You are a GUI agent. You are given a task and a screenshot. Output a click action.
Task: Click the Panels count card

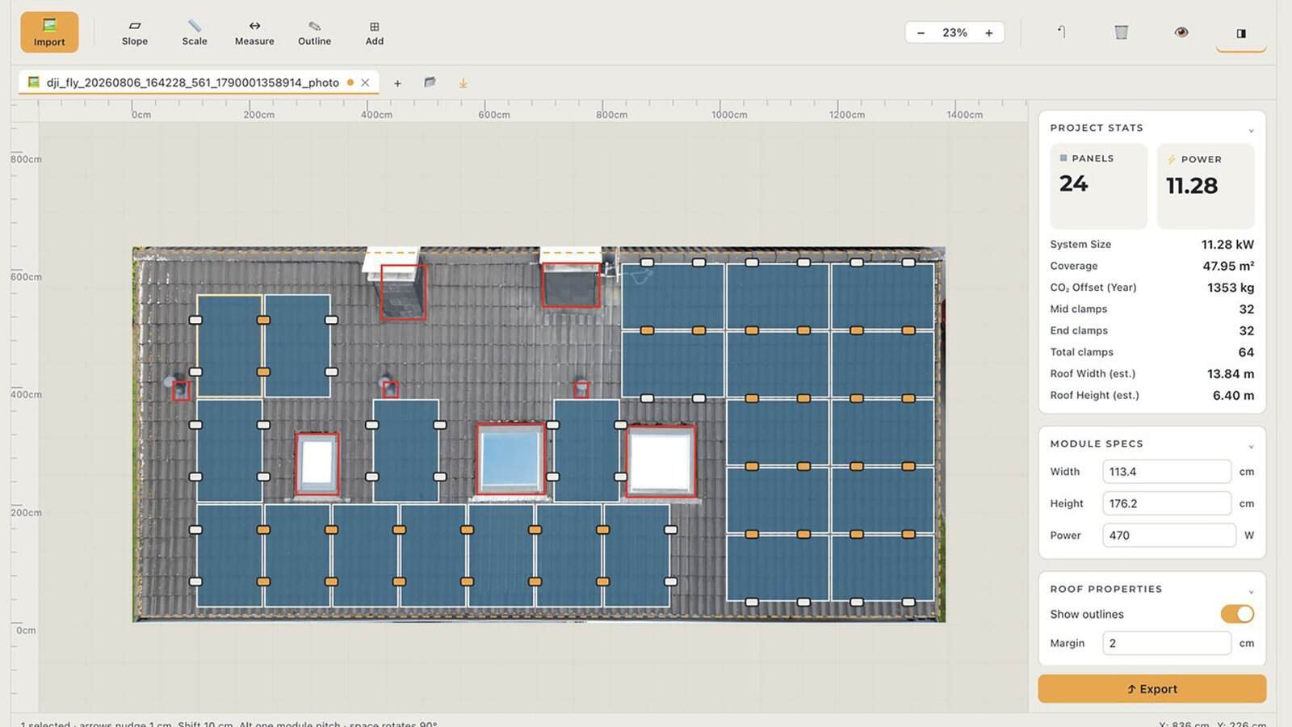(x=1098, y=186)
